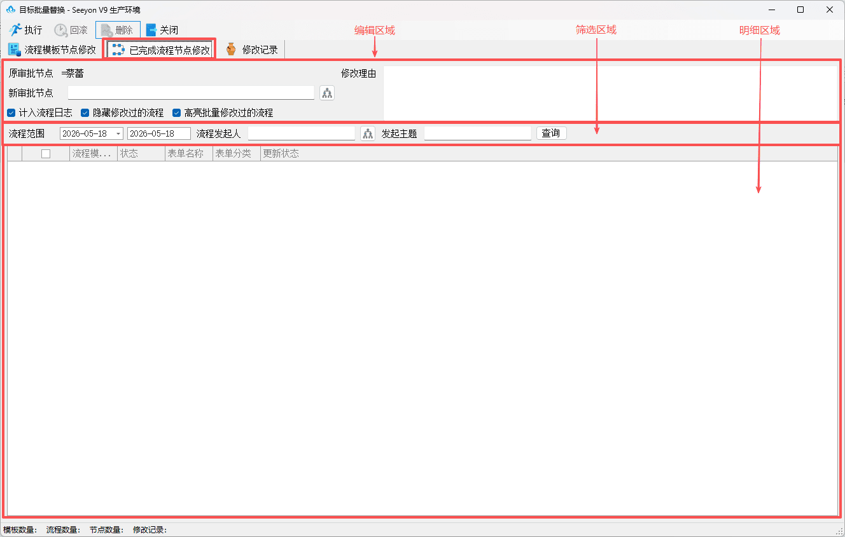
Task: Click into the 修改理由 text area
Action: (x=610, y=93)
